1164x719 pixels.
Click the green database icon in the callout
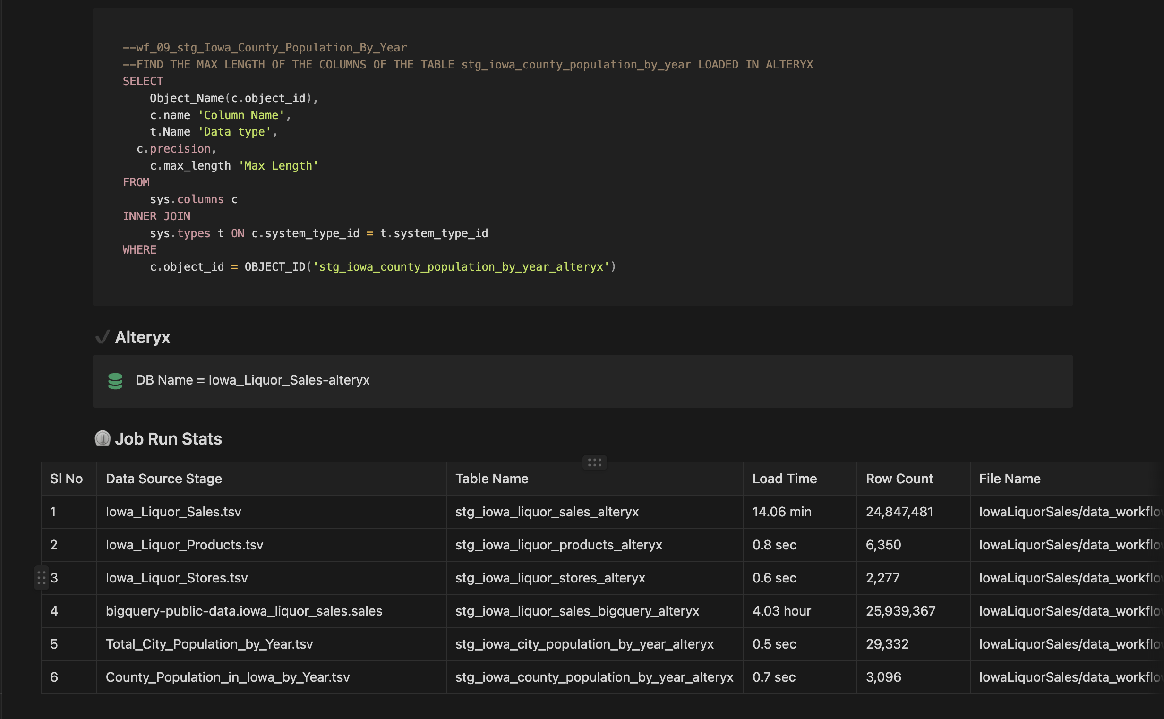[x=115, y=381]
